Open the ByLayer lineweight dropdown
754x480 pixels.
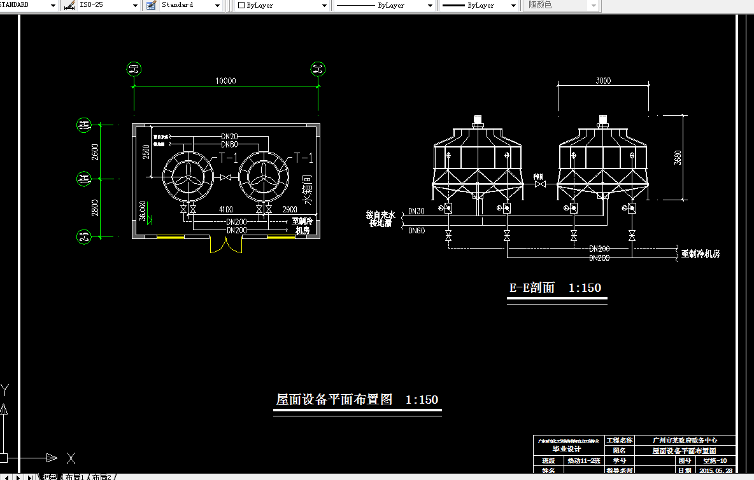coord(513,5)
